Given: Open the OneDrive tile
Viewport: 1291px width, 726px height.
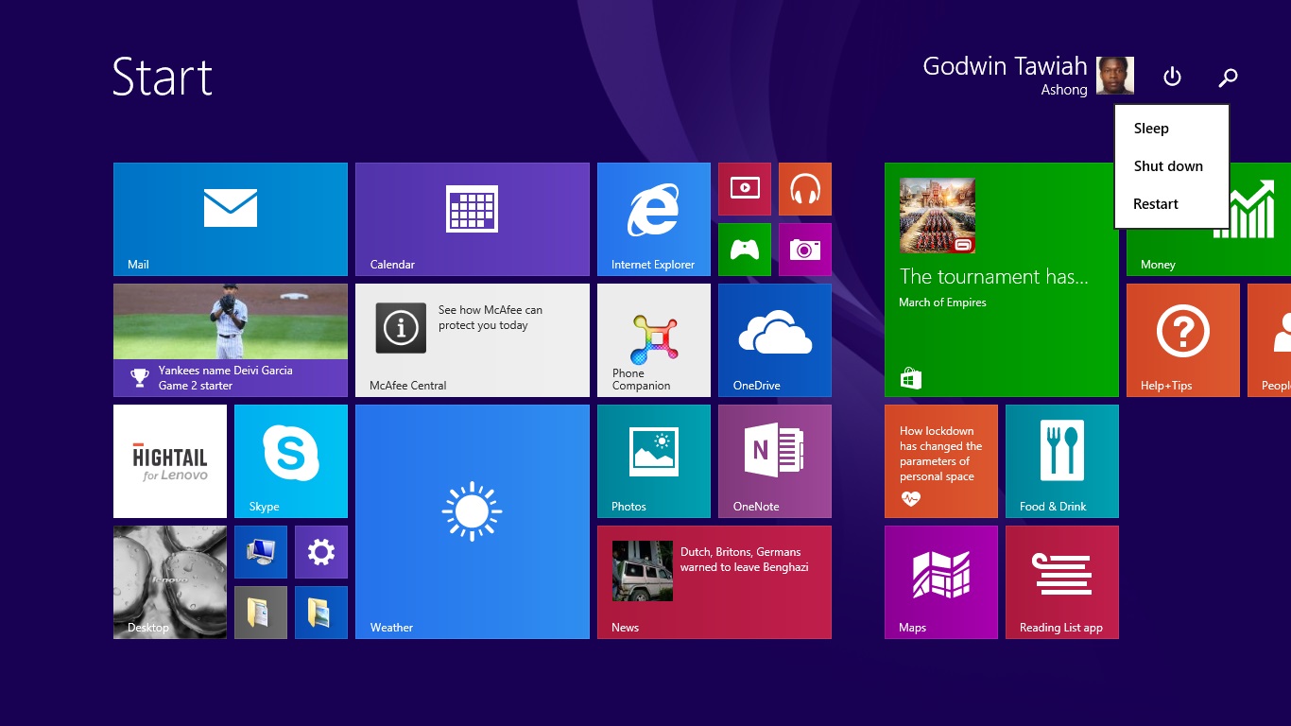Looking at the screenshot, I should (775, 340).
